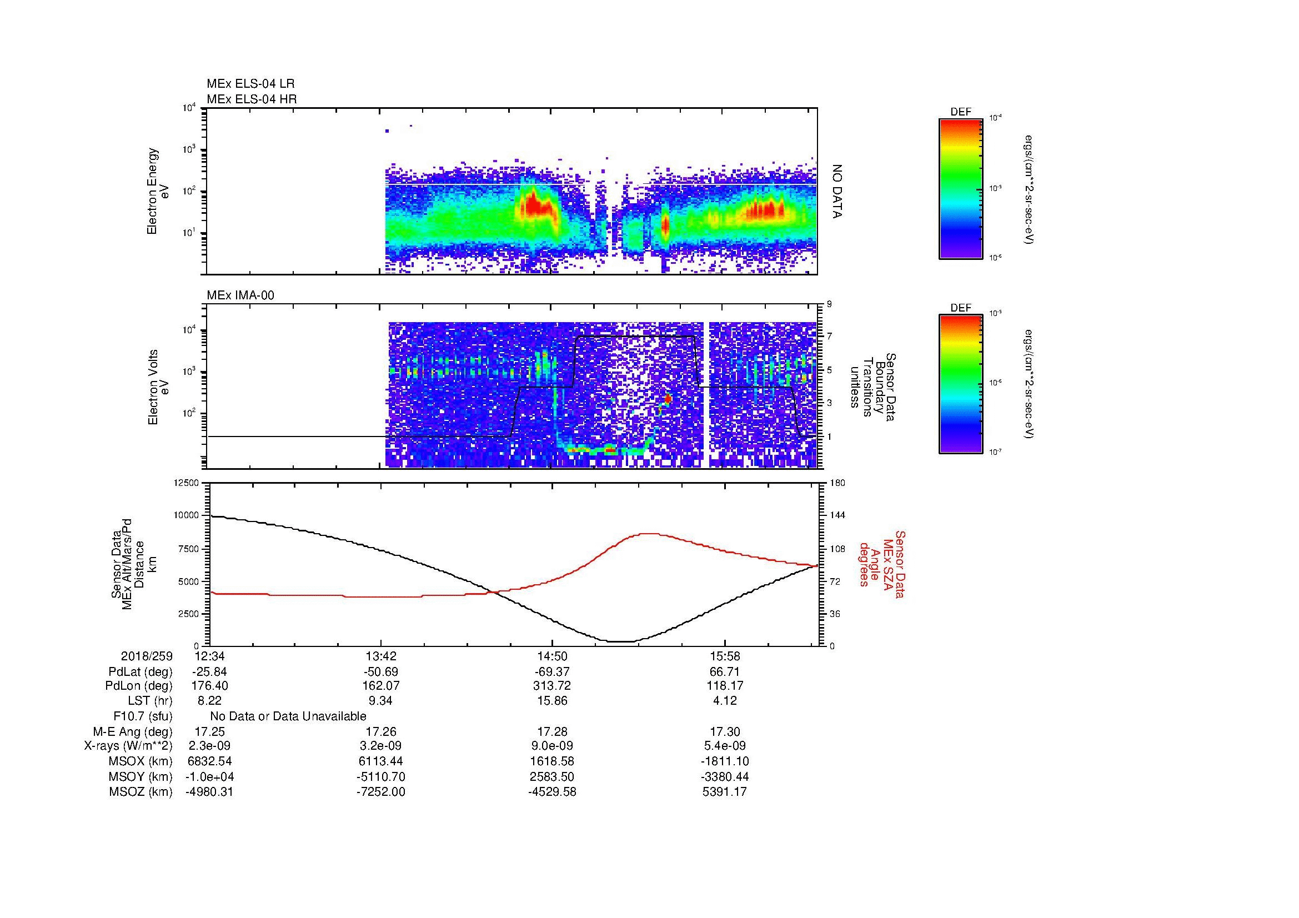Viewport: 1299px width, 918px height.
Task: Click the PdLon value '176.40'
Action: (209, 685)
